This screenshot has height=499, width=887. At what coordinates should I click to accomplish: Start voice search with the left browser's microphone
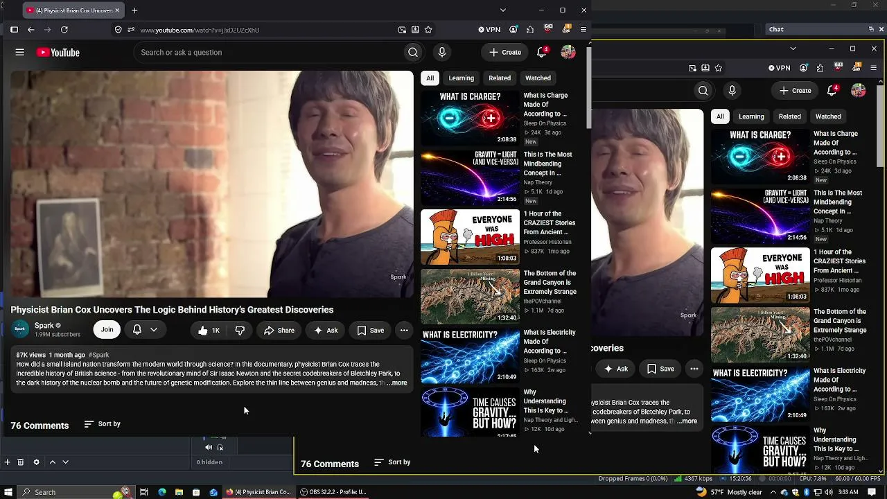pyautogui.click(x=442, y=53)
